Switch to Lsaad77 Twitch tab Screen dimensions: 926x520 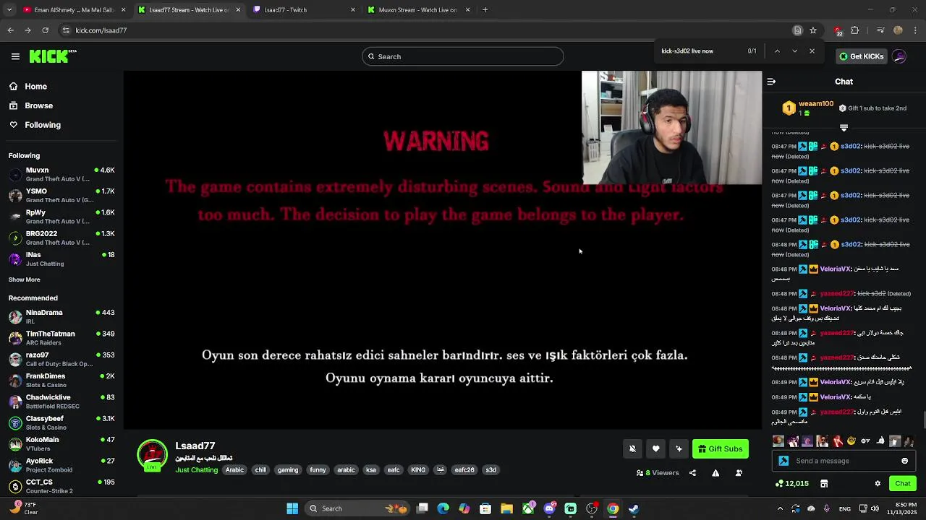(x=302, y=10)
